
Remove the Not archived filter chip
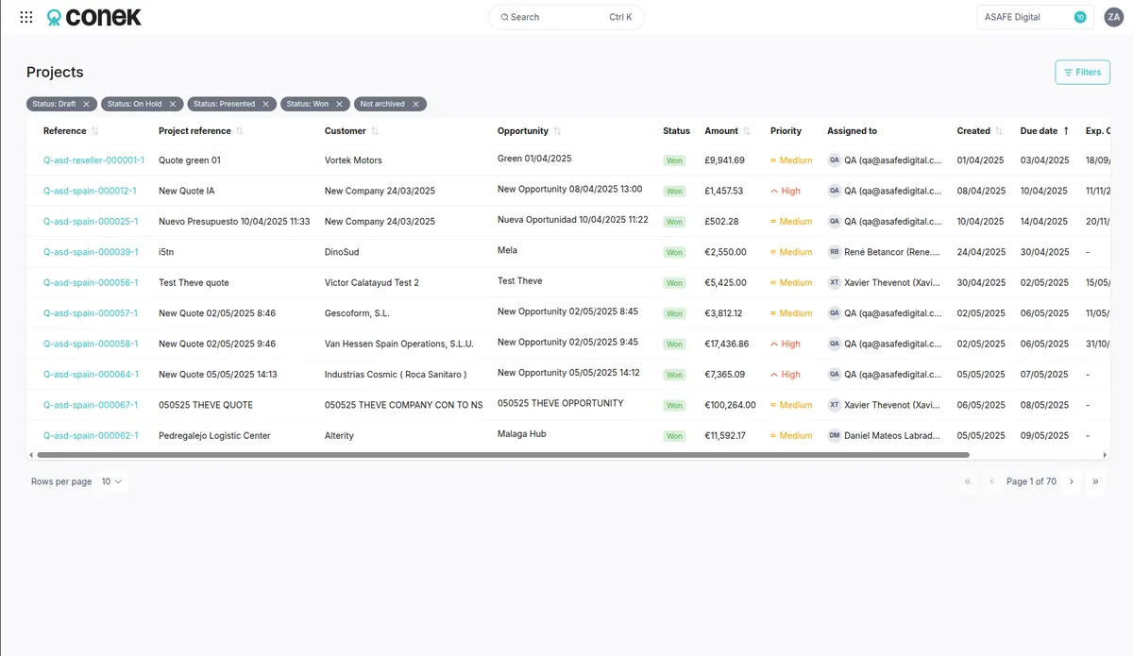point(415,105)
